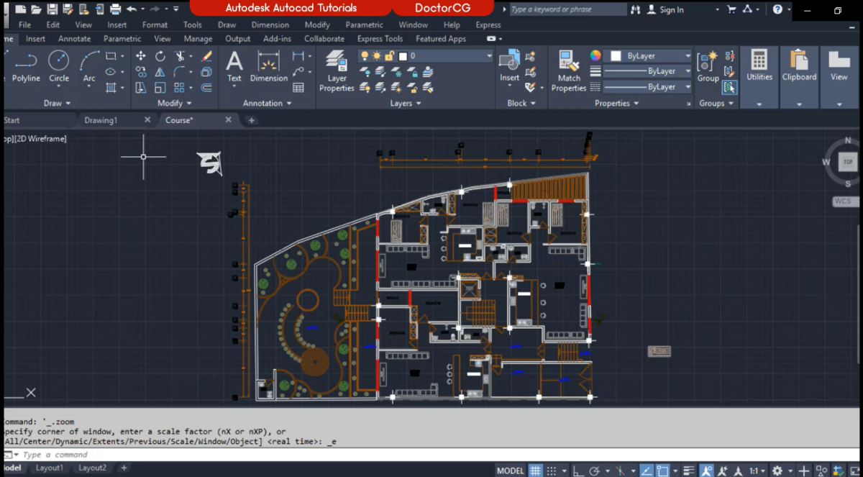Expand the Draw panel flyout
Viewport: 863px width, 477px height.
coord(57,103)
